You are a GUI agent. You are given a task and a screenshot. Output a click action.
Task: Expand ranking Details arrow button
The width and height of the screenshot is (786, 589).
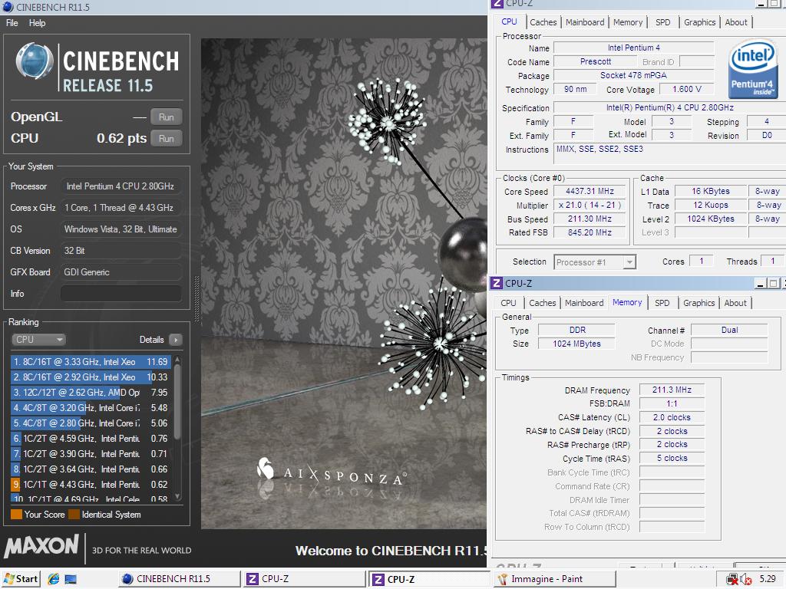coord(176,340)
